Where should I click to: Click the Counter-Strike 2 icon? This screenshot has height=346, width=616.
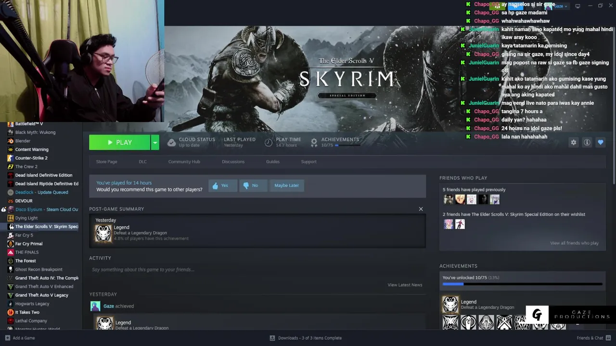(11, 158)
